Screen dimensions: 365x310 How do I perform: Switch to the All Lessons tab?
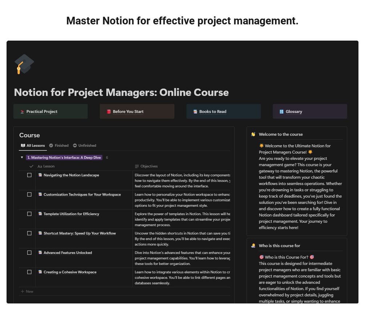click(33, 145)
